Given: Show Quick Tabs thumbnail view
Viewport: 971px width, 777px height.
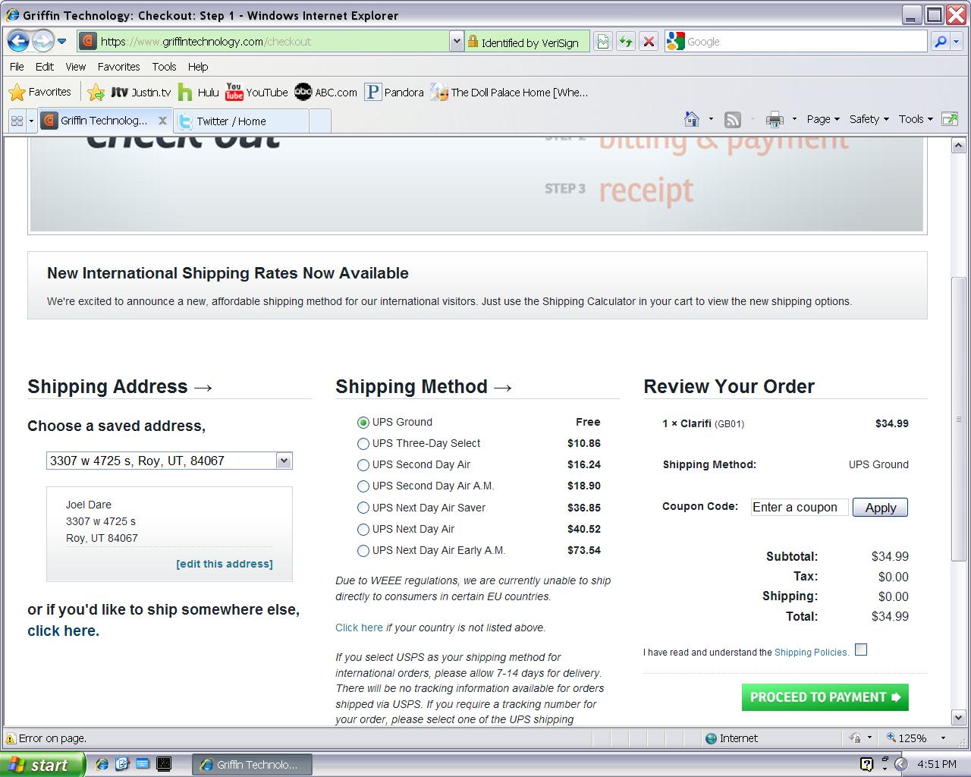Looking at the screenshot, I should coord(17,121).
